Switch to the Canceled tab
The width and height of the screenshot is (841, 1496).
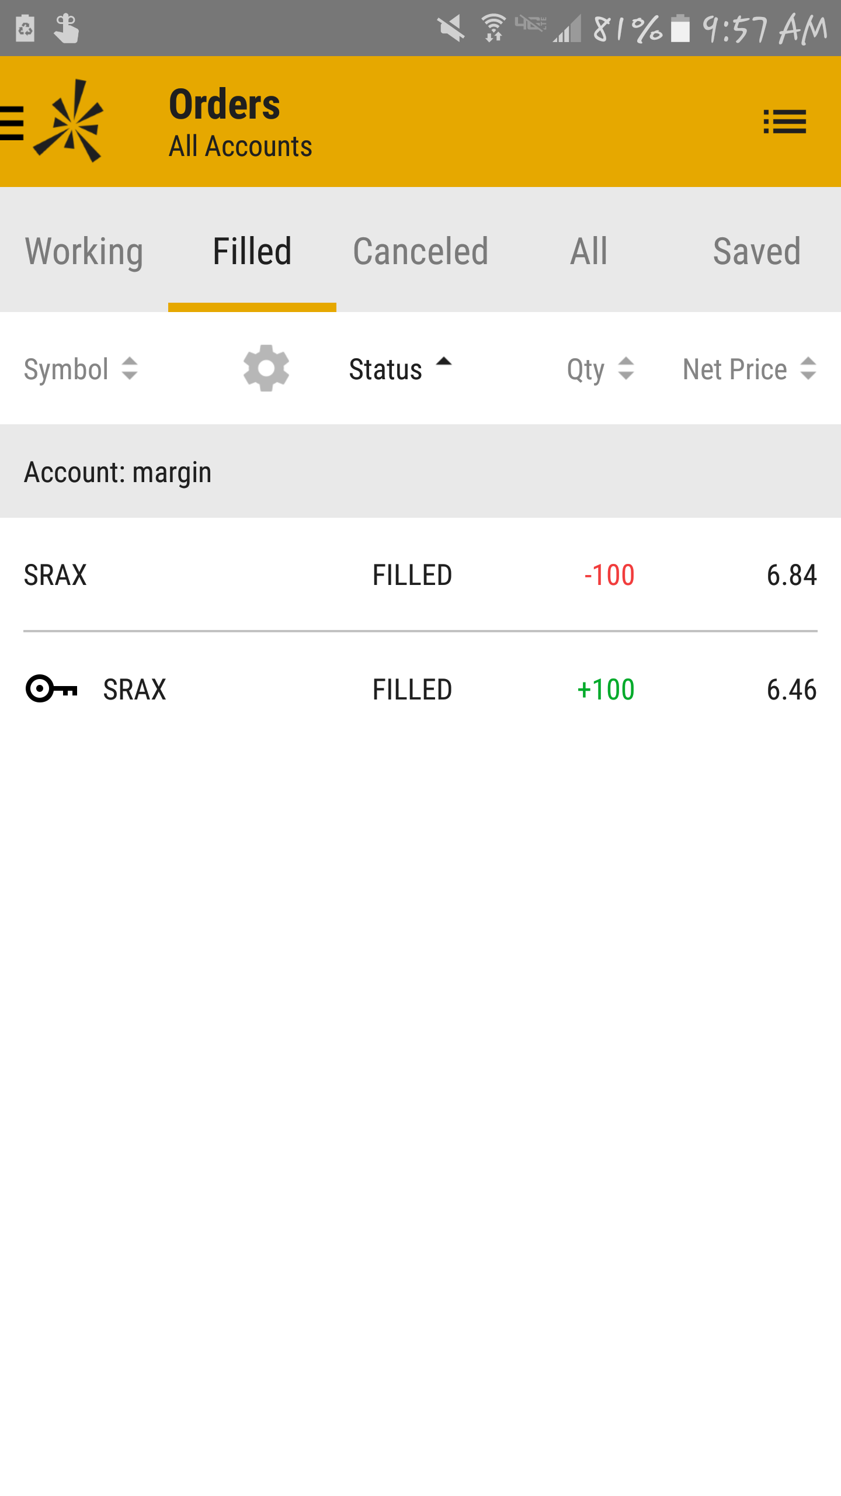pyautogui.click(x=420, y=251)
